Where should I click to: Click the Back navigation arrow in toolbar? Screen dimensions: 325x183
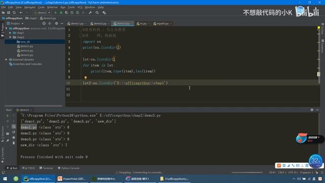(21, 13)
